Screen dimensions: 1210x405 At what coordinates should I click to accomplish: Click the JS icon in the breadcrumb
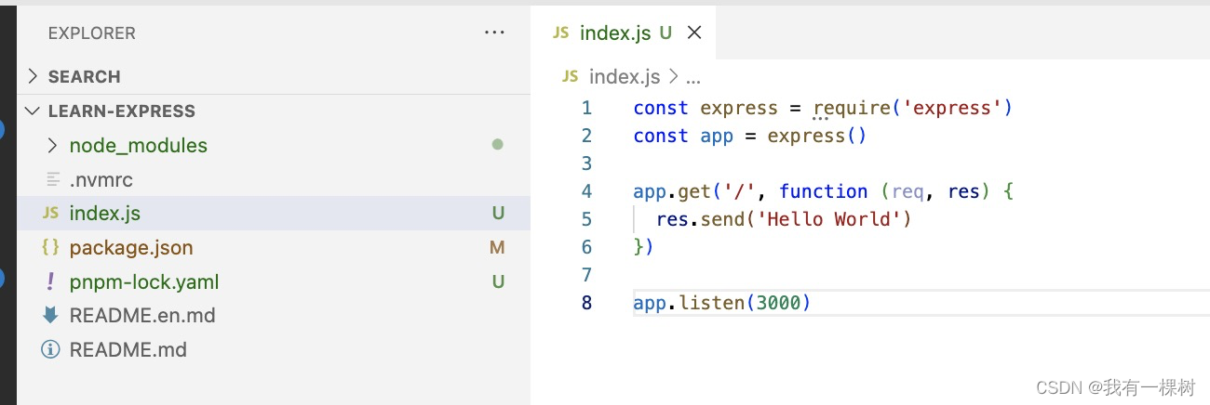coord(571,76)
